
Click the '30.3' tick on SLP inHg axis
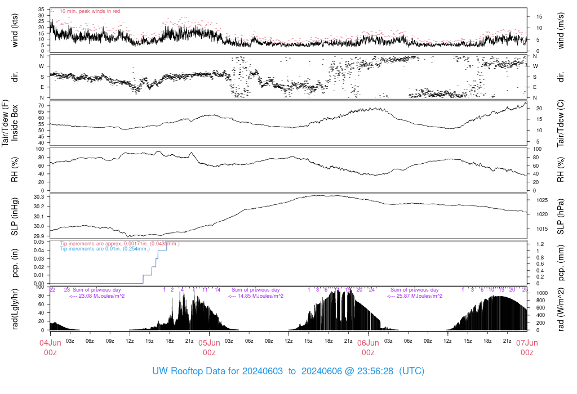pyautogui.click(x=39, y=196)
